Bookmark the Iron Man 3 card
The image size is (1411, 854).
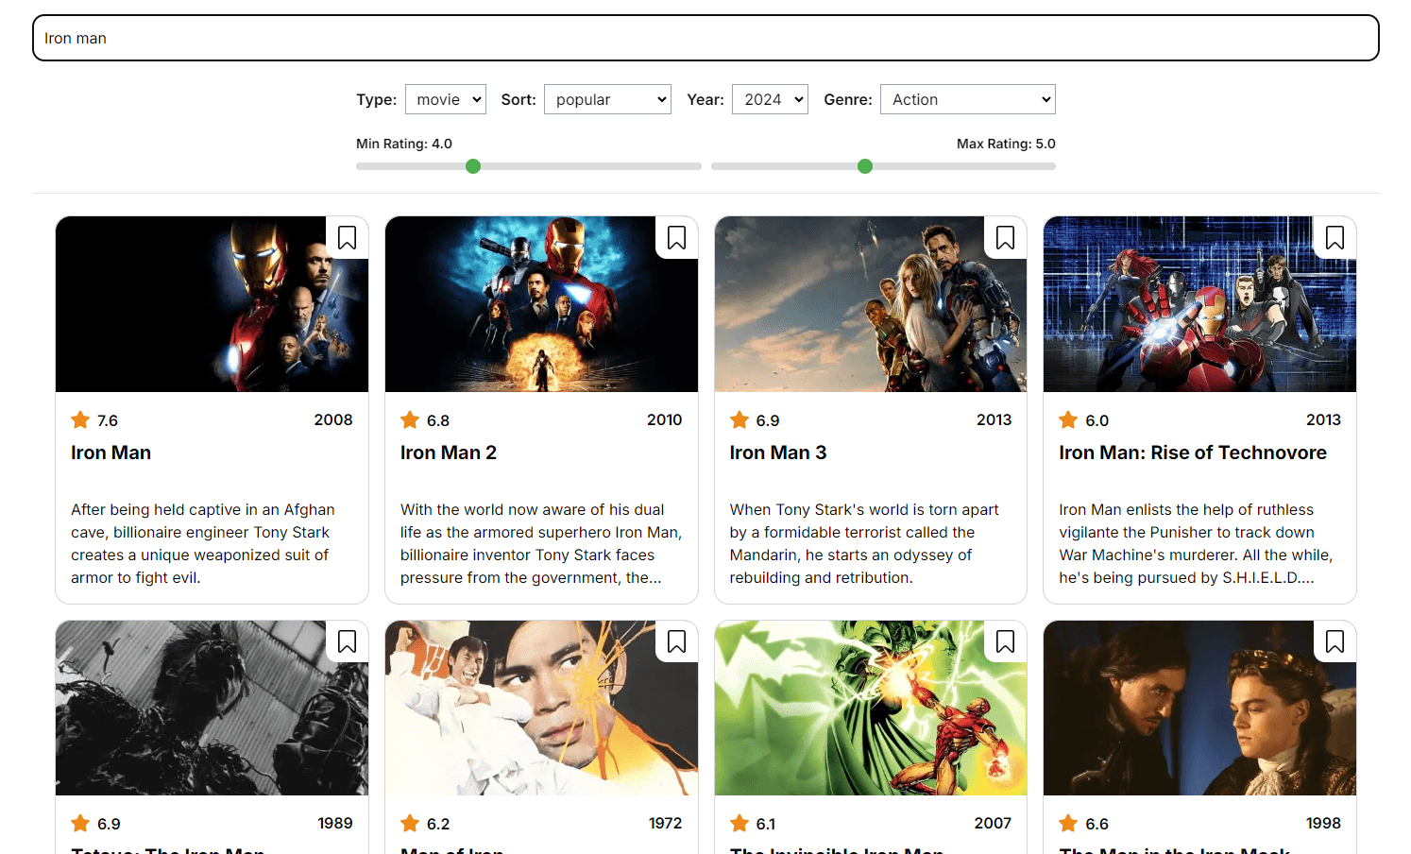pos(1005,238)
